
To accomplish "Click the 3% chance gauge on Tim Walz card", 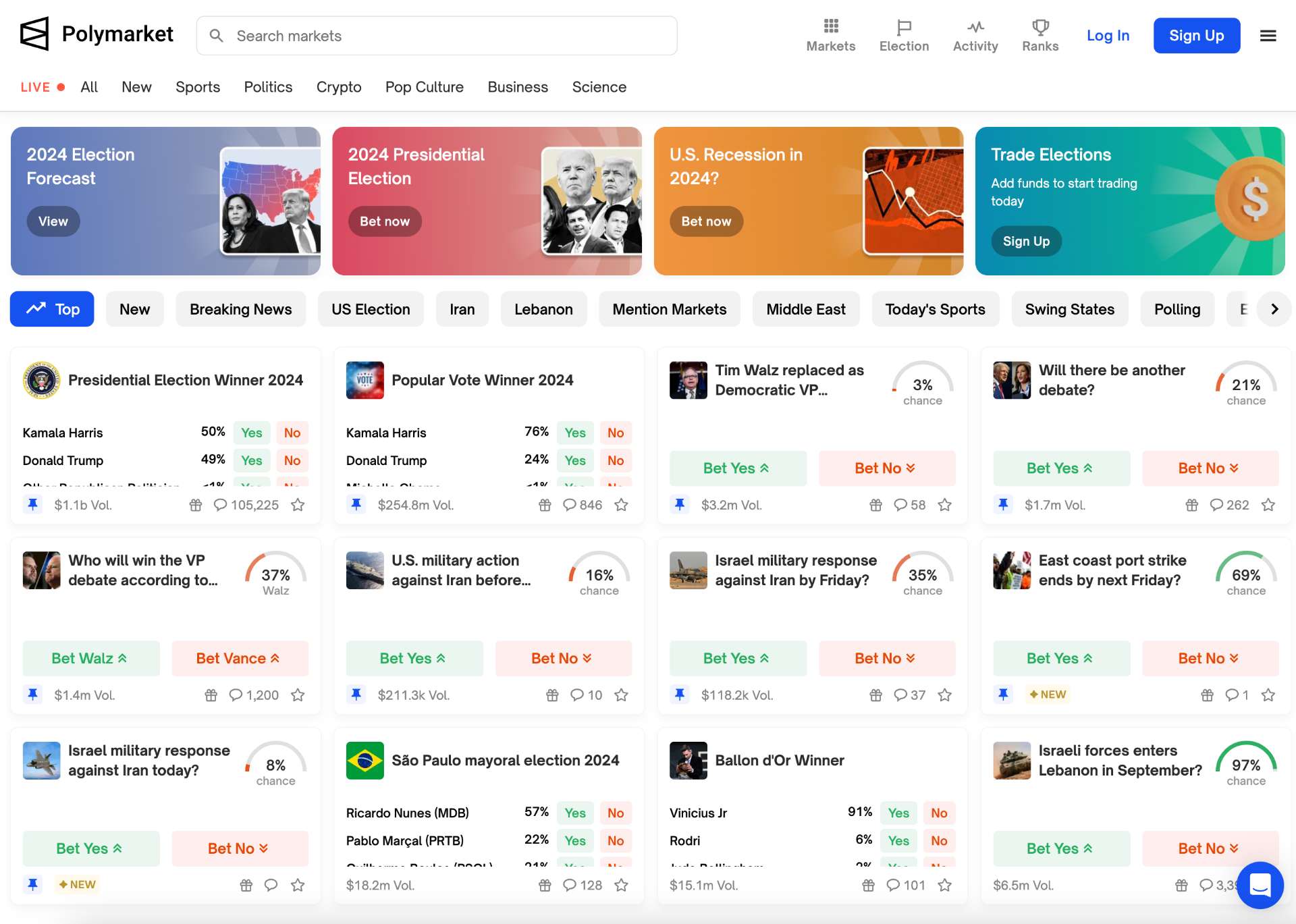I will [x=923, y=385].
